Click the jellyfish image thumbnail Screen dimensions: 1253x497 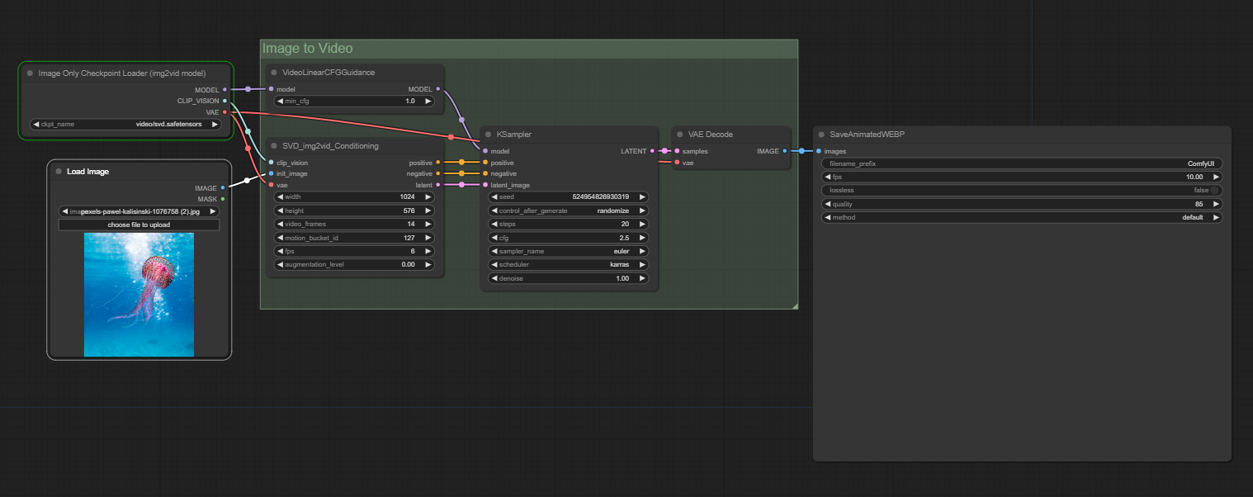[138, 294]
